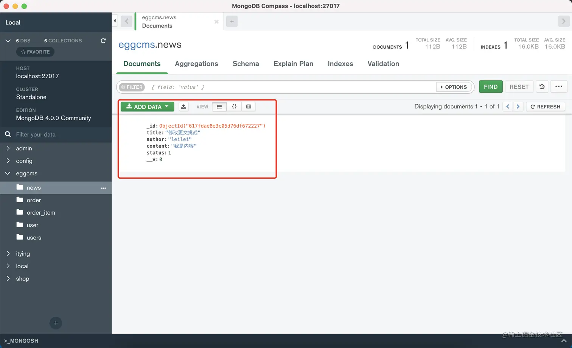The width and height of the screenshot is (572, 348).
Task: Click the content field value
Action: tap(184, 146)
